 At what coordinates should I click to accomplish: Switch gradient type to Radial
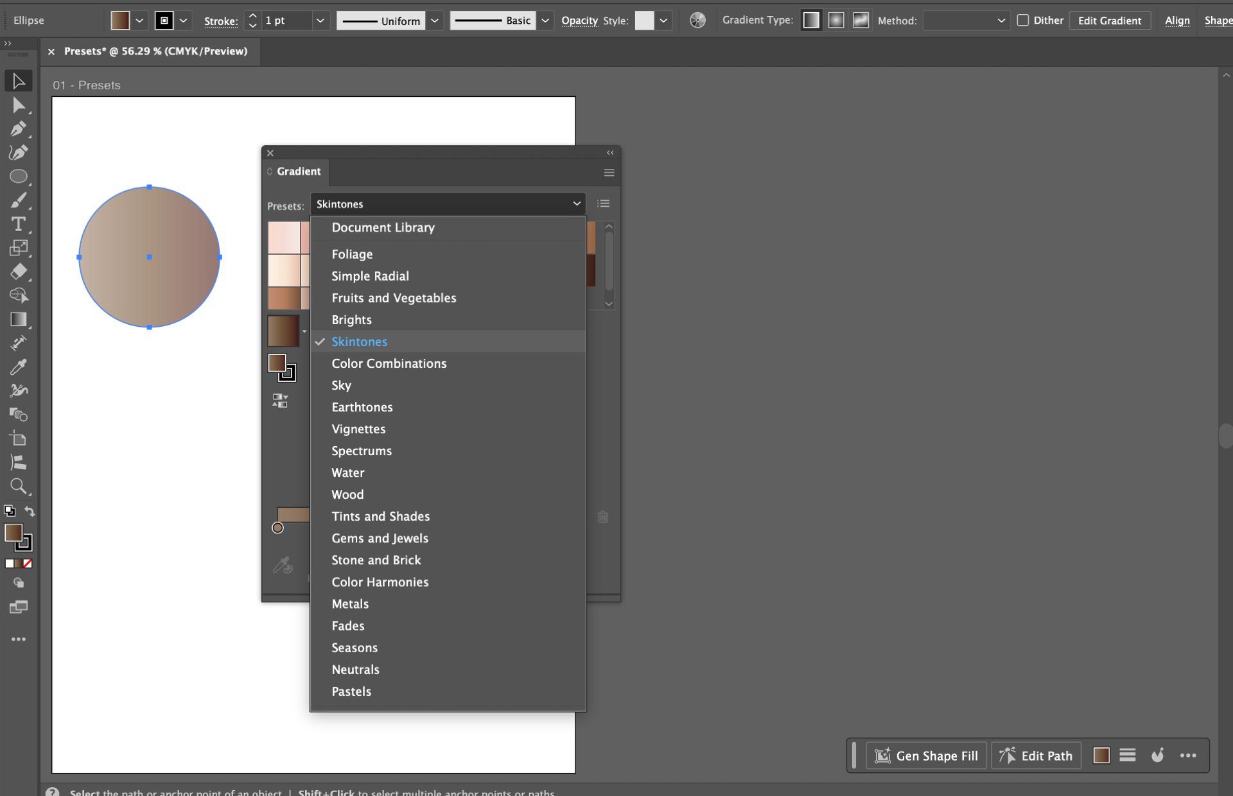pyautogui.click(x=835, y=20)
